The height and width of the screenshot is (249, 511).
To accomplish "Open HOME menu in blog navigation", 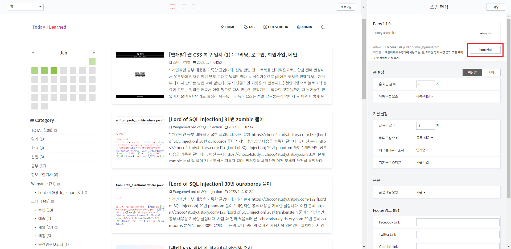I will click(x=228, y=27).
